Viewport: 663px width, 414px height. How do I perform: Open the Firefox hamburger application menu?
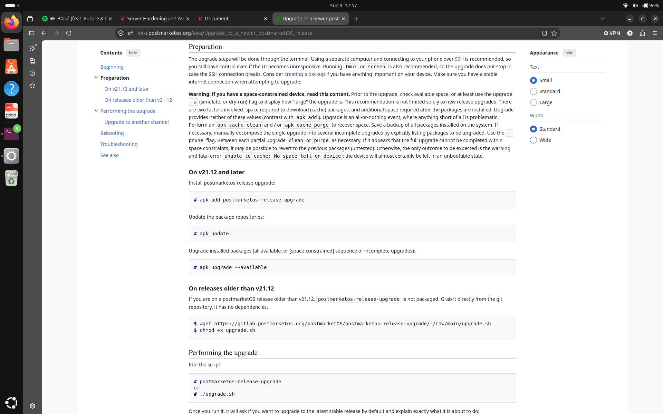click(x=655, y=33)
